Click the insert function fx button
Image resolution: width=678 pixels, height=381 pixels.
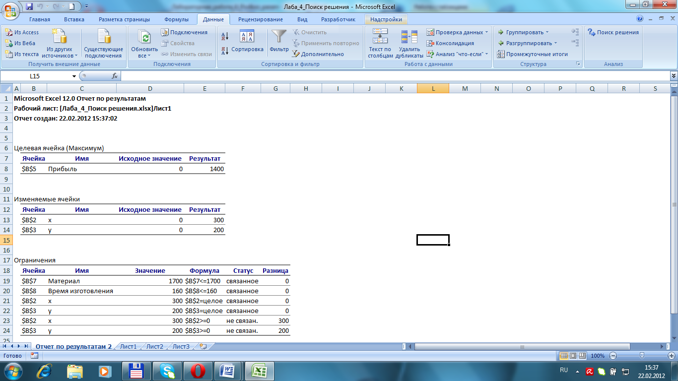[x=115, y=76]
